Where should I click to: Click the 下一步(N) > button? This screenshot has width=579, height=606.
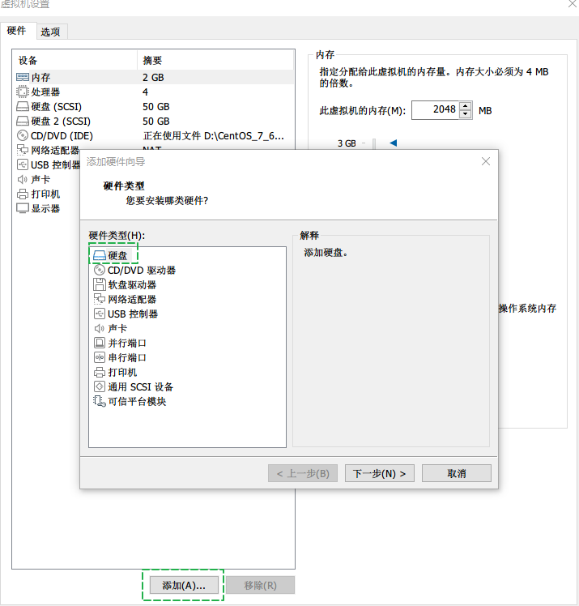click(x=380, y=473)
